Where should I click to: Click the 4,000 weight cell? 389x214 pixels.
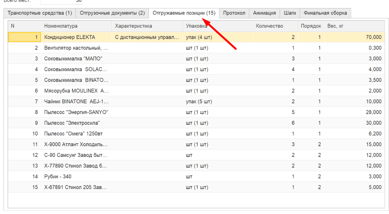[354, 69]
